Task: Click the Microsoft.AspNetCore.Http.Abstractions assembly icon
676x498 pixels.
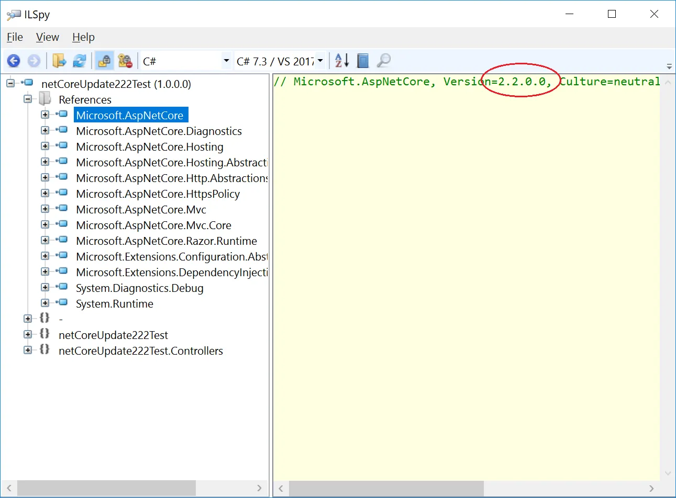Action: tap(62, 177)
